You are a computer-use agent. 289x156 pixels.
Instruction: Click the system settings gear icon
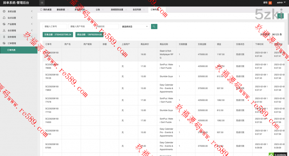click(x=4, y=11)
